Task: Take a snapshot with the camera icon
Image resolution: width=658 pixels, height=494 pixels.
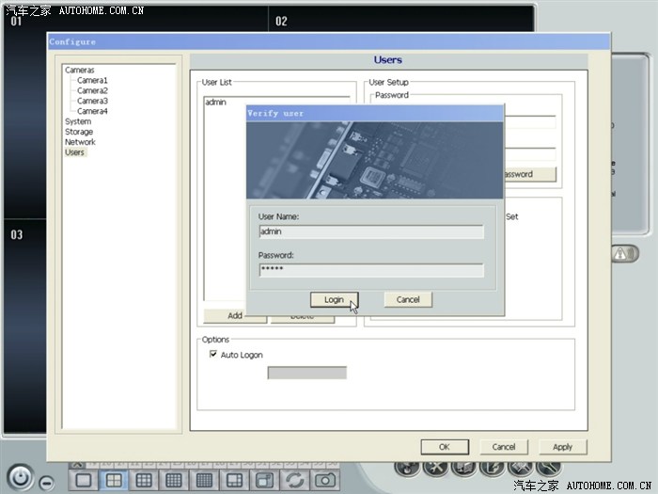Action: tap(325, 480)
